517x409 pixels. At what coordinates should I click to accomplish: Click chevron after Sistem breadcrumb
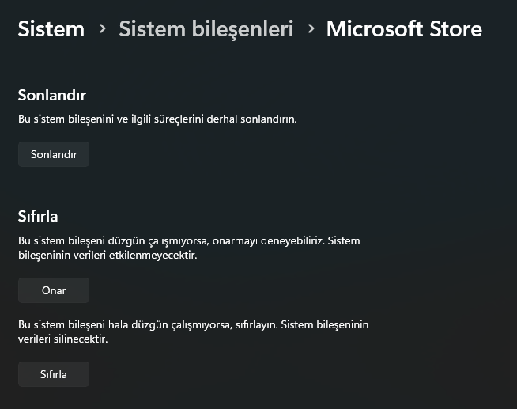point(102,29)
